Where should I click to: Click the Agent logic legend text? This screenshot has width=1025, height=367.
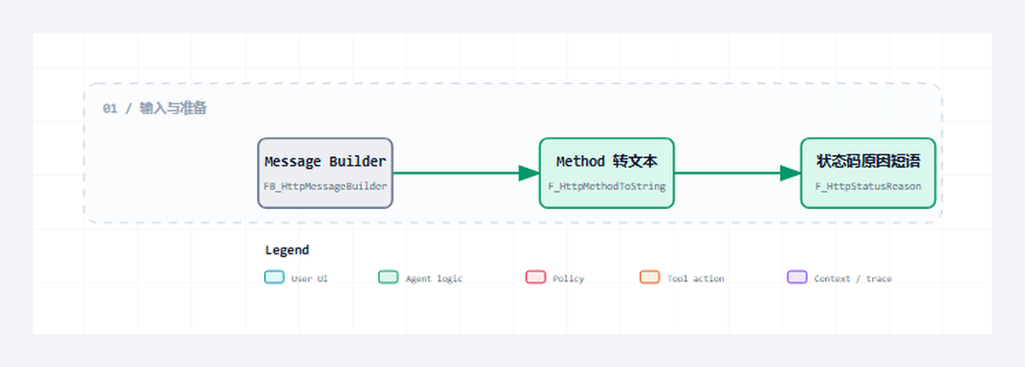click(434, 278)
